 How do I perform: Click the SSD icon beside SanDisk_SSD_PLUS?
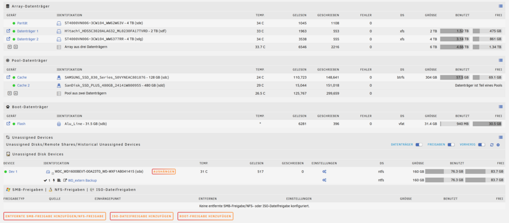(x=59, y=85)
